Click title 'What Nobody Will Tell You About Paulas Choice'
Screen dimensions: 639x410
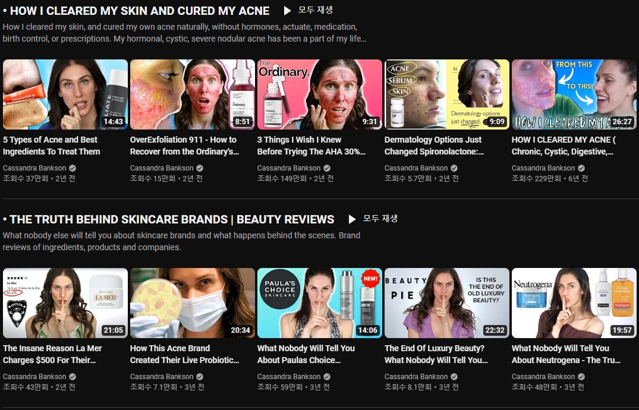[x=306, y=354]
